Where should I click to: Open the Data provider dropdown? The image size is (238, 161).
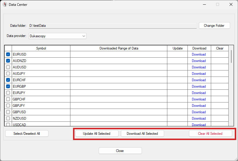(58, 36)
